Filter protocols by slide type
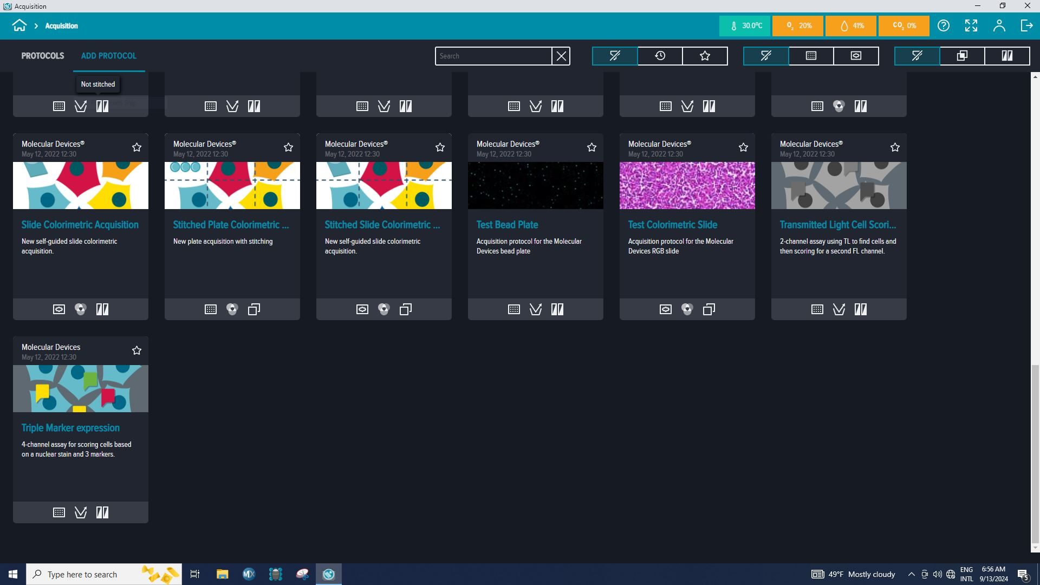This screenshot has height=585, width=1040. point(856,56)
